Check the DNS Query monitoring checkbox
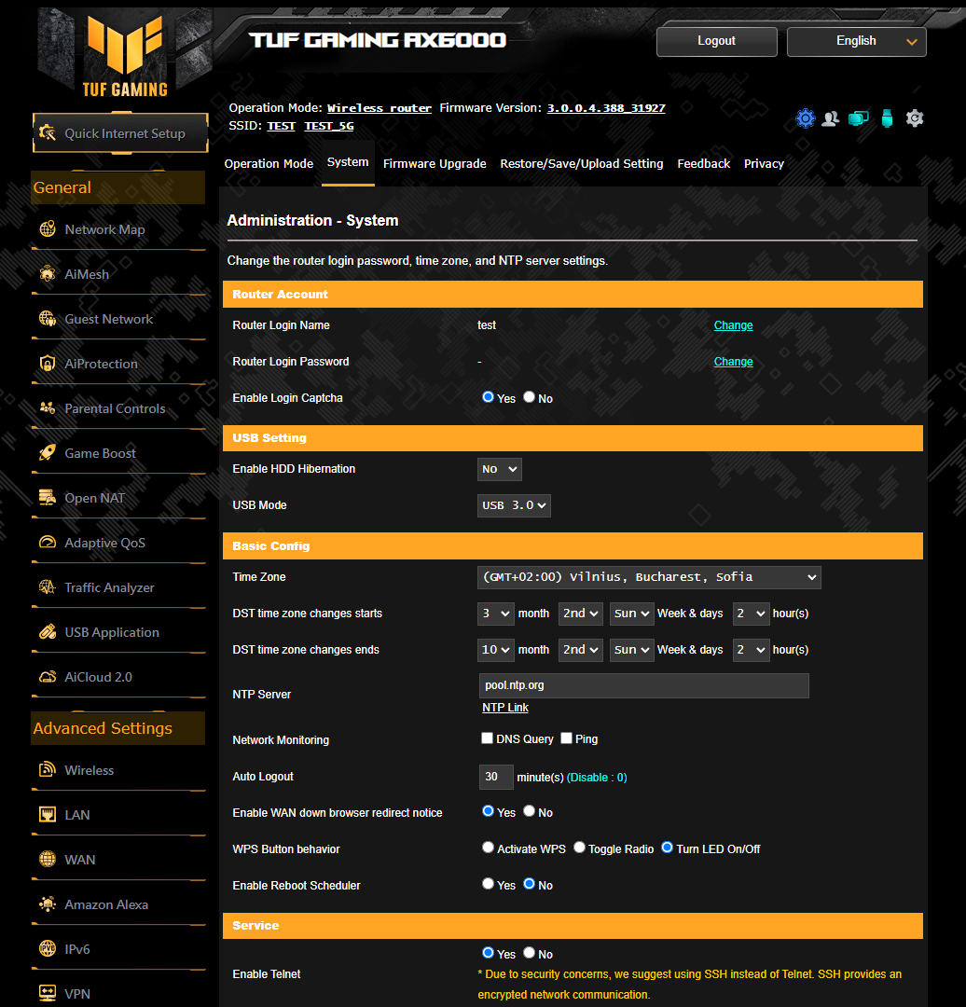The width and height of the screenshot is (966, 1007). point(488,738)
